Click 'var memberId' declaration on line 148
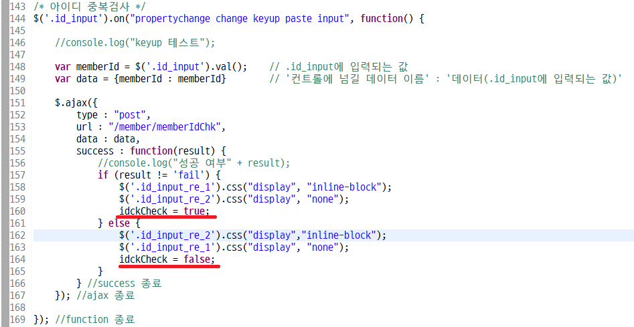 click(151, 67)
